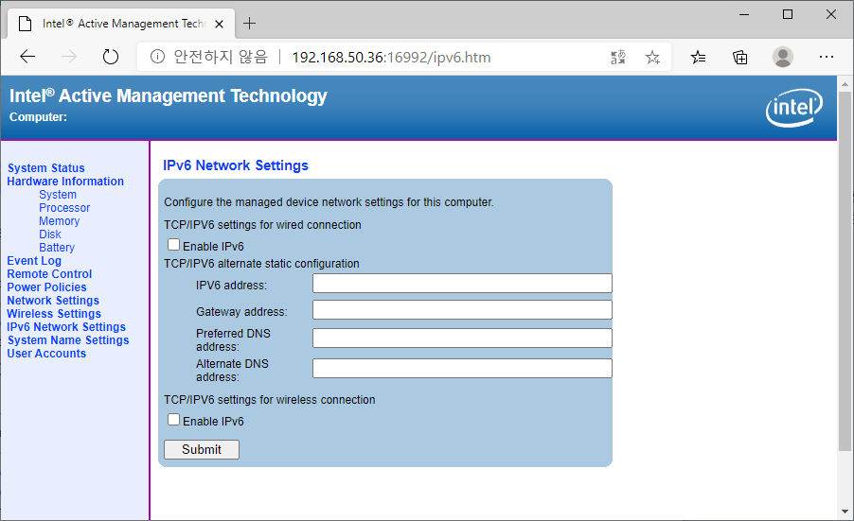View site security info icon
Screen dimensions: 854x521
pos(157,57)
